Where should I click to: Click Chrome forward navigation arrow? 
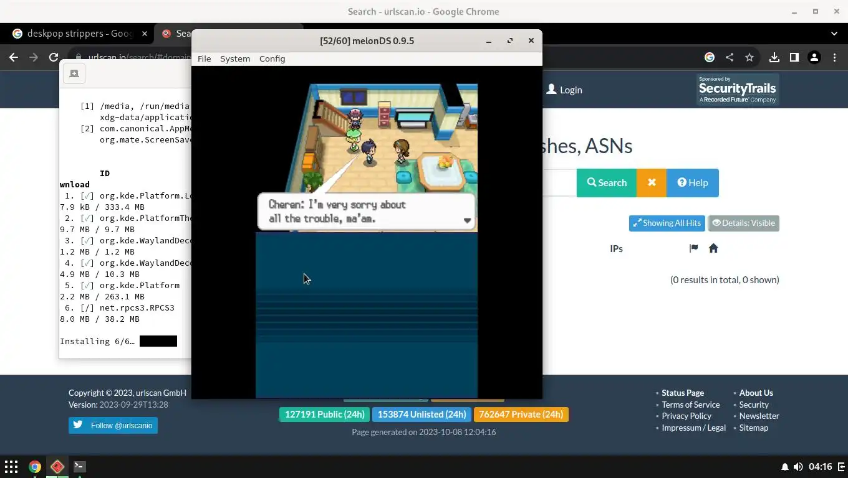point(34,57)
